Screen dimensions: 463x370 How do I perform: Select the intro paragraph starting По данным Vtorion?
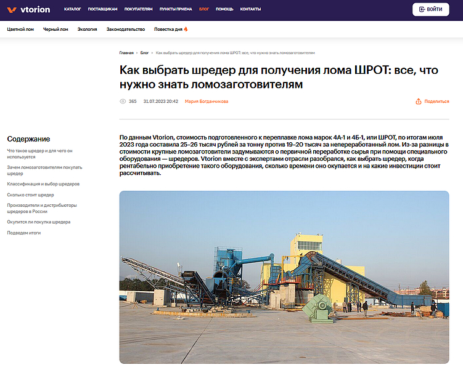click(x=284, y=155)
